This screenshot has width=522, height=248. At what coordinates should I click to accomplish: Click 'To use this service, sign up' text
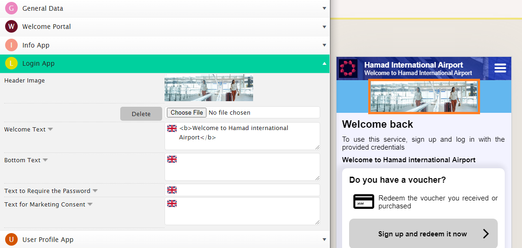[424, 143]
